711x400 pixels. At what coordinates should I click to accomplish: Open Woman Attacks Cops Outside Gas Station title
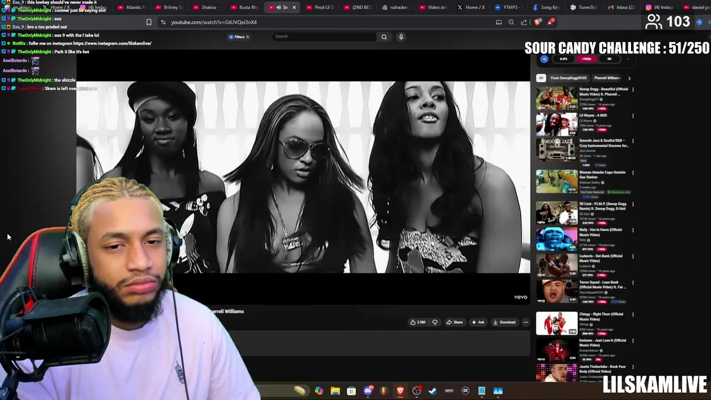tap(602, 174)
